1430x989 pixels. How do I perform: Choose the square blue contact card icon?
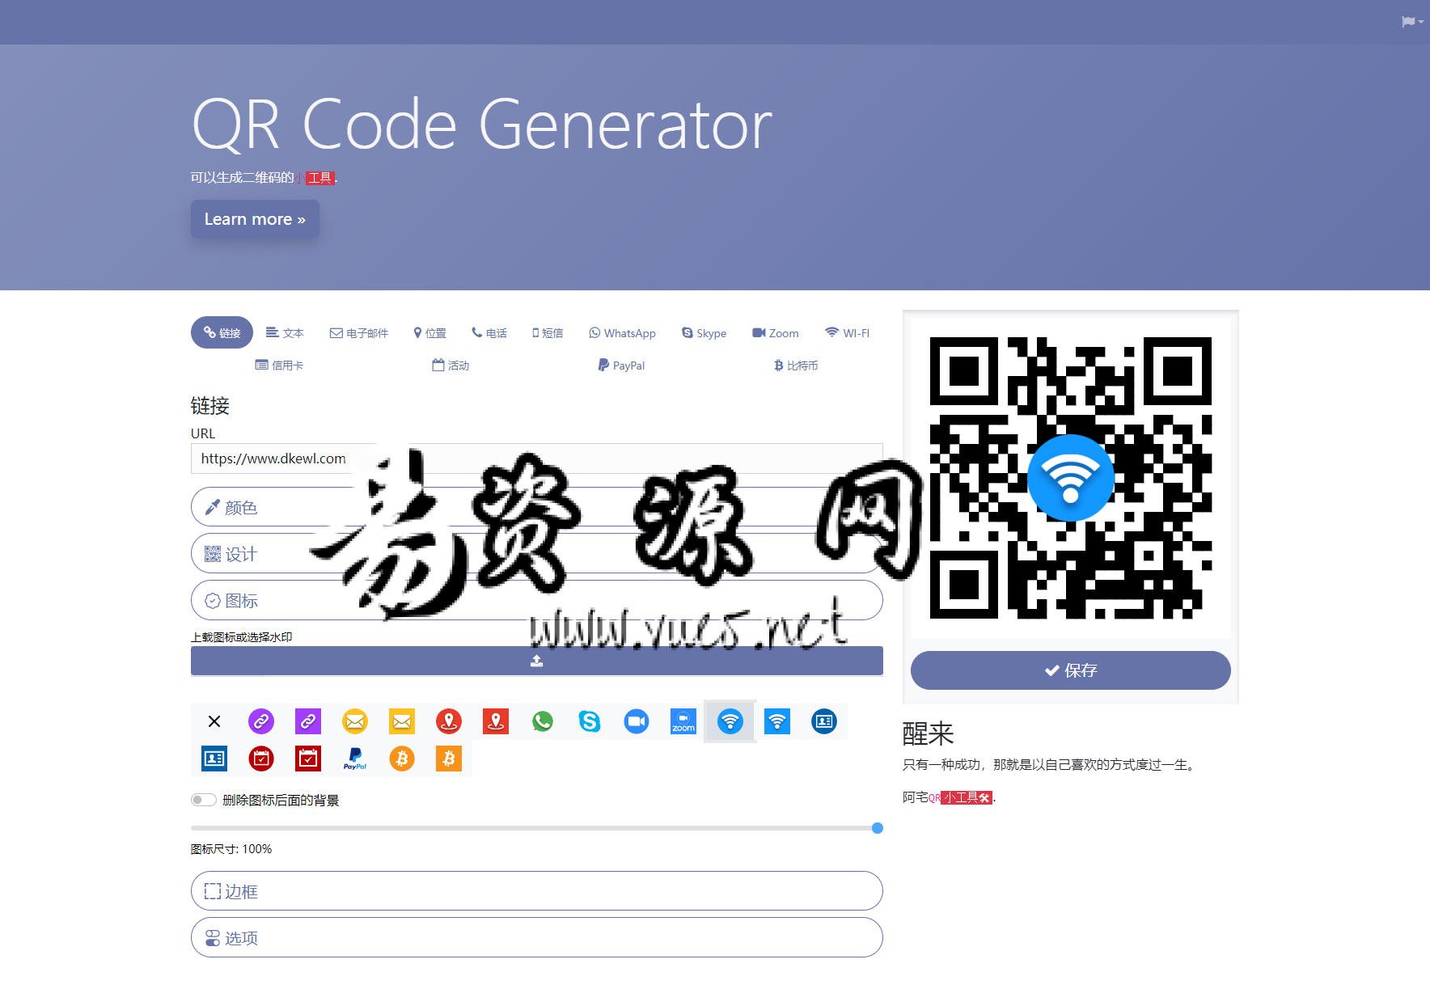point(214,759)
